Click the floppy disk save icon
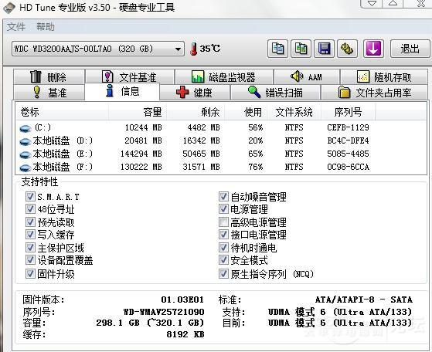The image size is (432, 352). click(325, 49)
